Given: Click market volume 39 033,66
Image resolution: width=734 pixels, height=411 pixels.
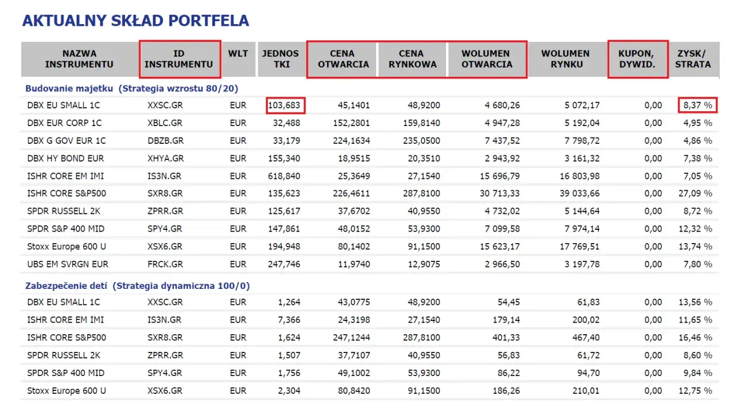Looking at the screenshot, I should 579,193.
